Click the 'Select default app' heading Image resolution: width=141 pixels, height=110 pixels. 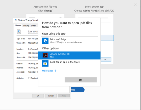[94, 7]
